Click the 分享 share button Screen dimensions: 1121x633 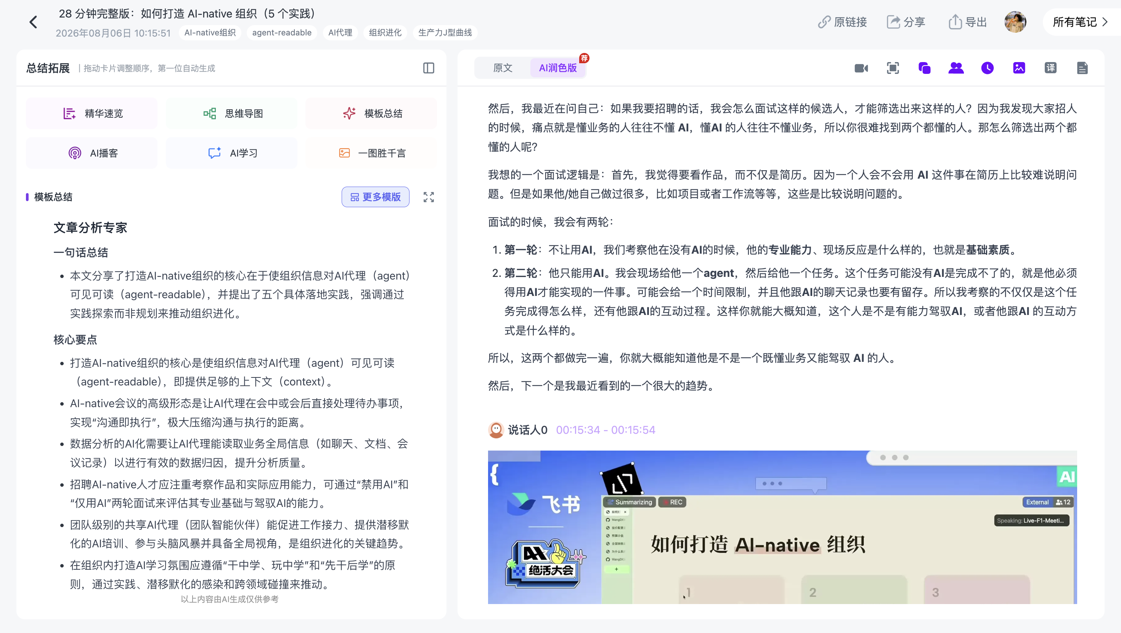906,22
